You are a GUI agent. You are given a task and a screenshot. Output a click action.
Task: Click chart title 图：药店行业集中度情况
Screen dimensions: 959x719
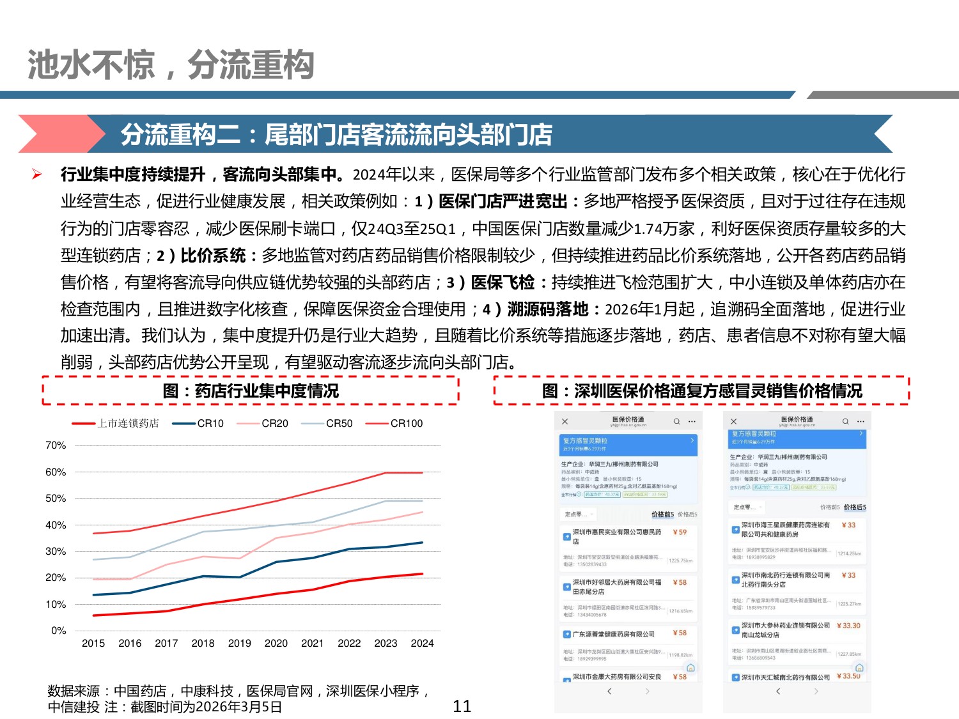tap(251, 390)
